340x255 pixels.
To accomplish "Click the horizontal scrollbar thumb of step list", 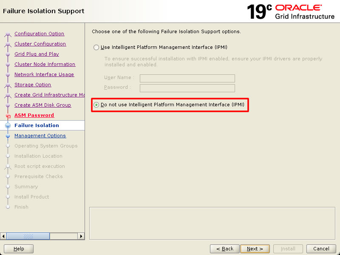I will (28, 236).
